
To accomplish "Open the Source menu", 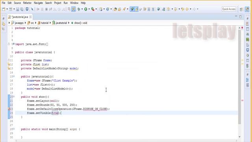I will click(x=17, y=3).
